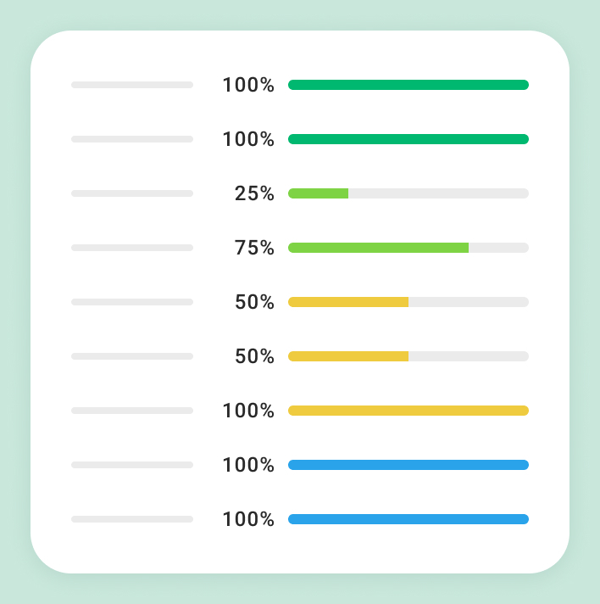Click the 100% label beside the yellow bar
This screenshot has height=604, width=600.
tap(248, 411)
